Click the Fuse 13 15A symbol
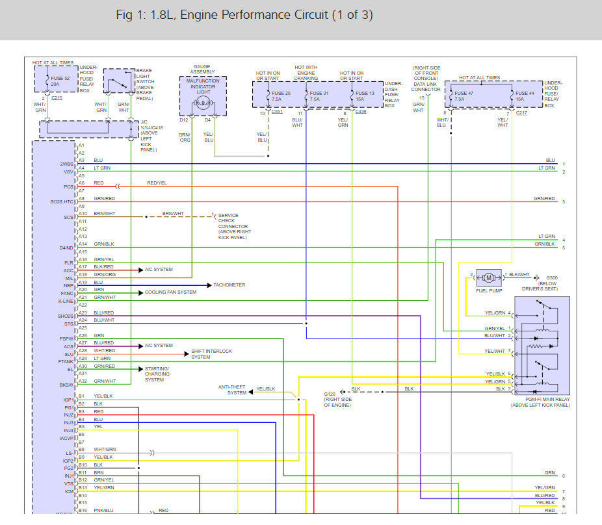The height and width of the screenshot is (525, 602). pyautogui.click(x=352, y=97)
